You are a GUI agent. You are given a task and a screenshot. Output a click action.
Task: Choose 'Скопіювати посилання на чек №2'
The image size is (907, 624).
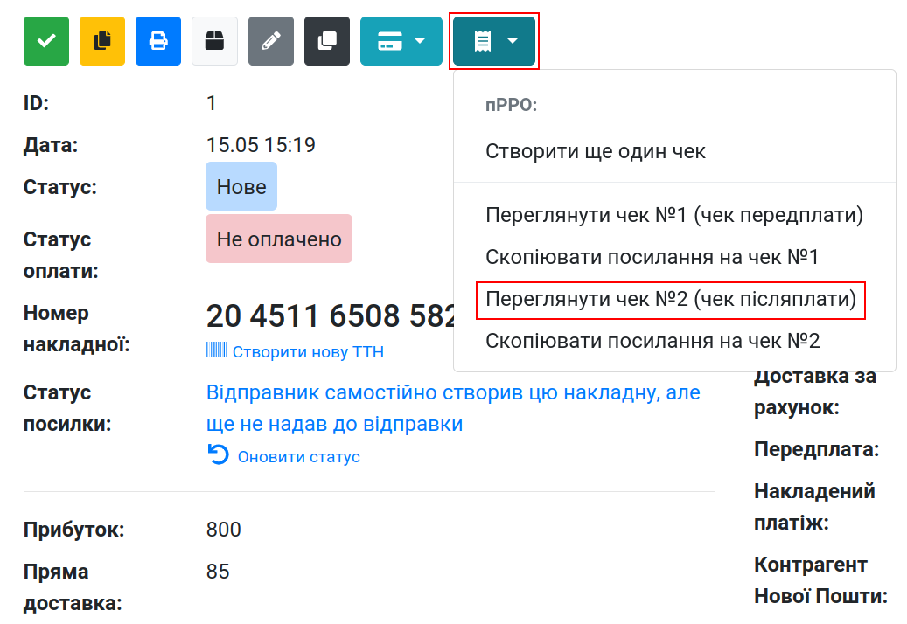(674, 341)
